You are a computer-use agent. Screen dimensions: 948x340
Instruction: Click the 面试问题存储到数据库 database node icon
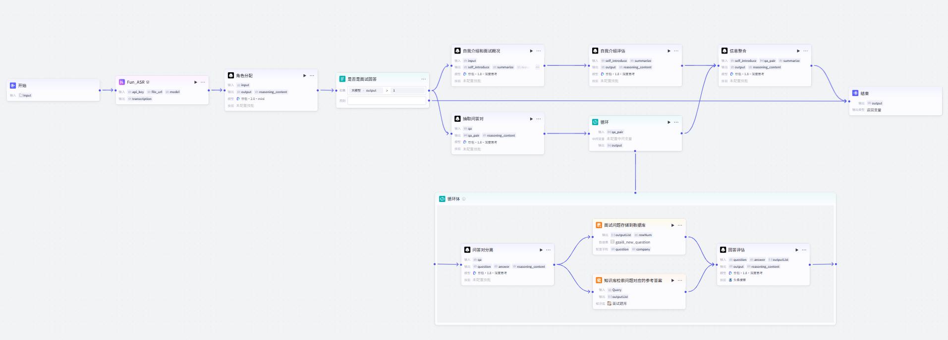(599, 225)
